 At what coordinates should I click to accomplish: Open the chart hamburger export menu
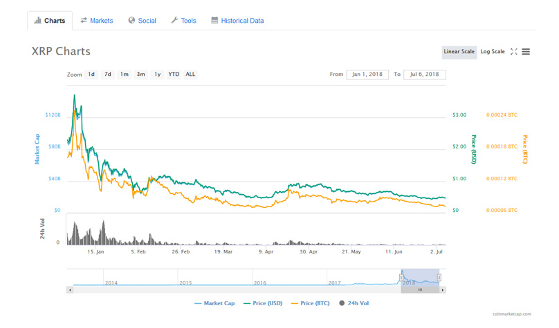coord(526,52)
